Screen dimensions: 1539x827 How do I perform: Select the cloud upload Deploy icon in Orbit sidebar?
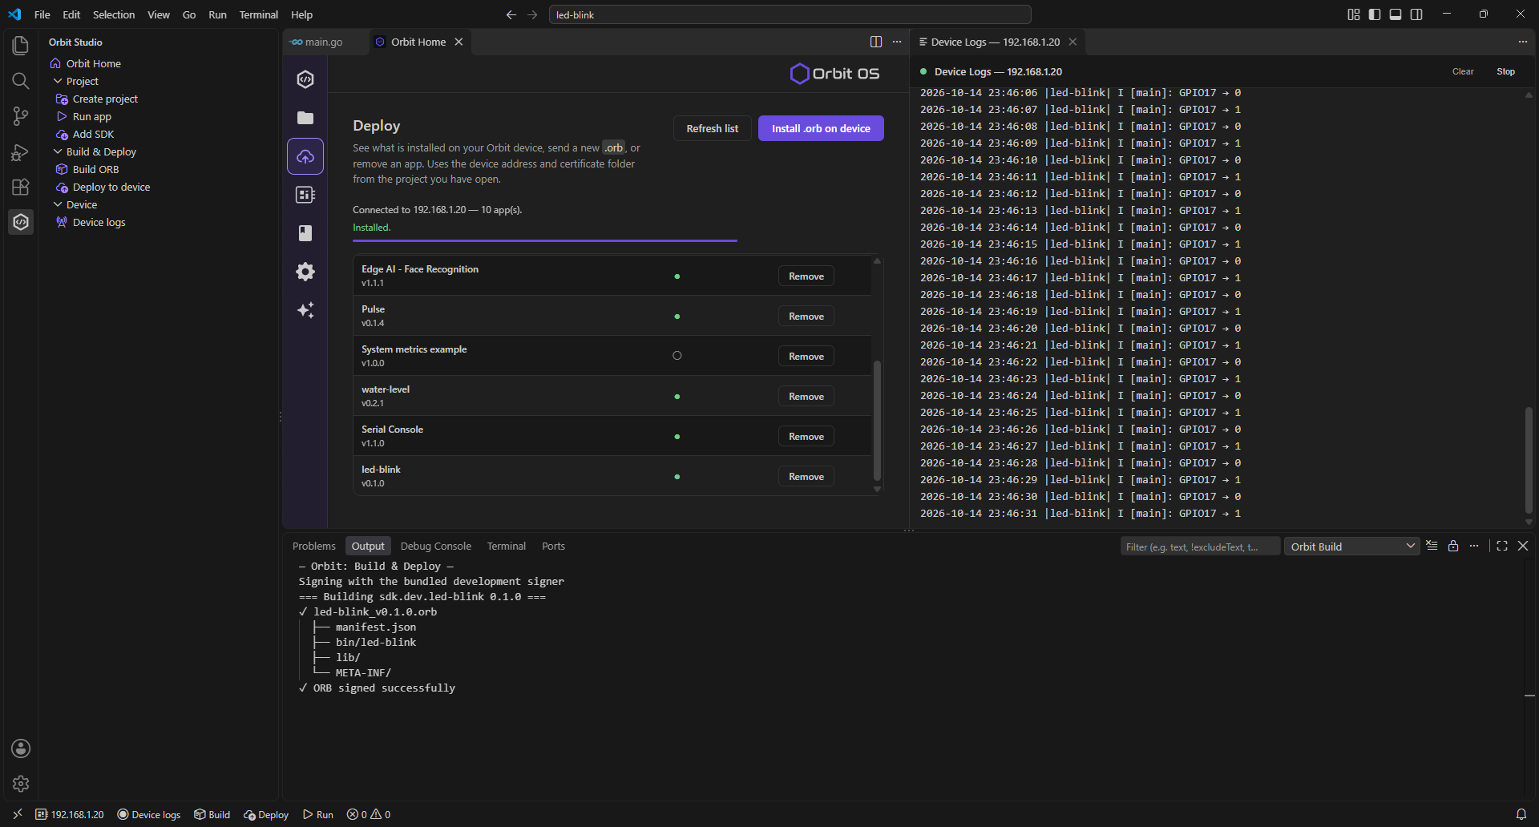(x=305, y=156)
